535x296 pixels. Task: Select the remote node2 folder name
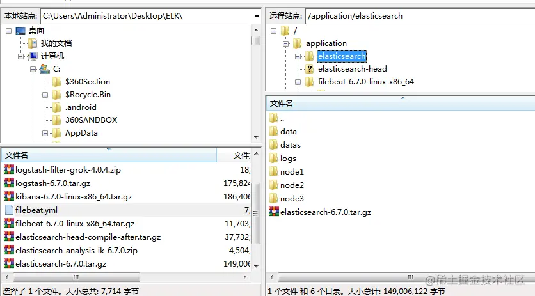pos(292,185)
